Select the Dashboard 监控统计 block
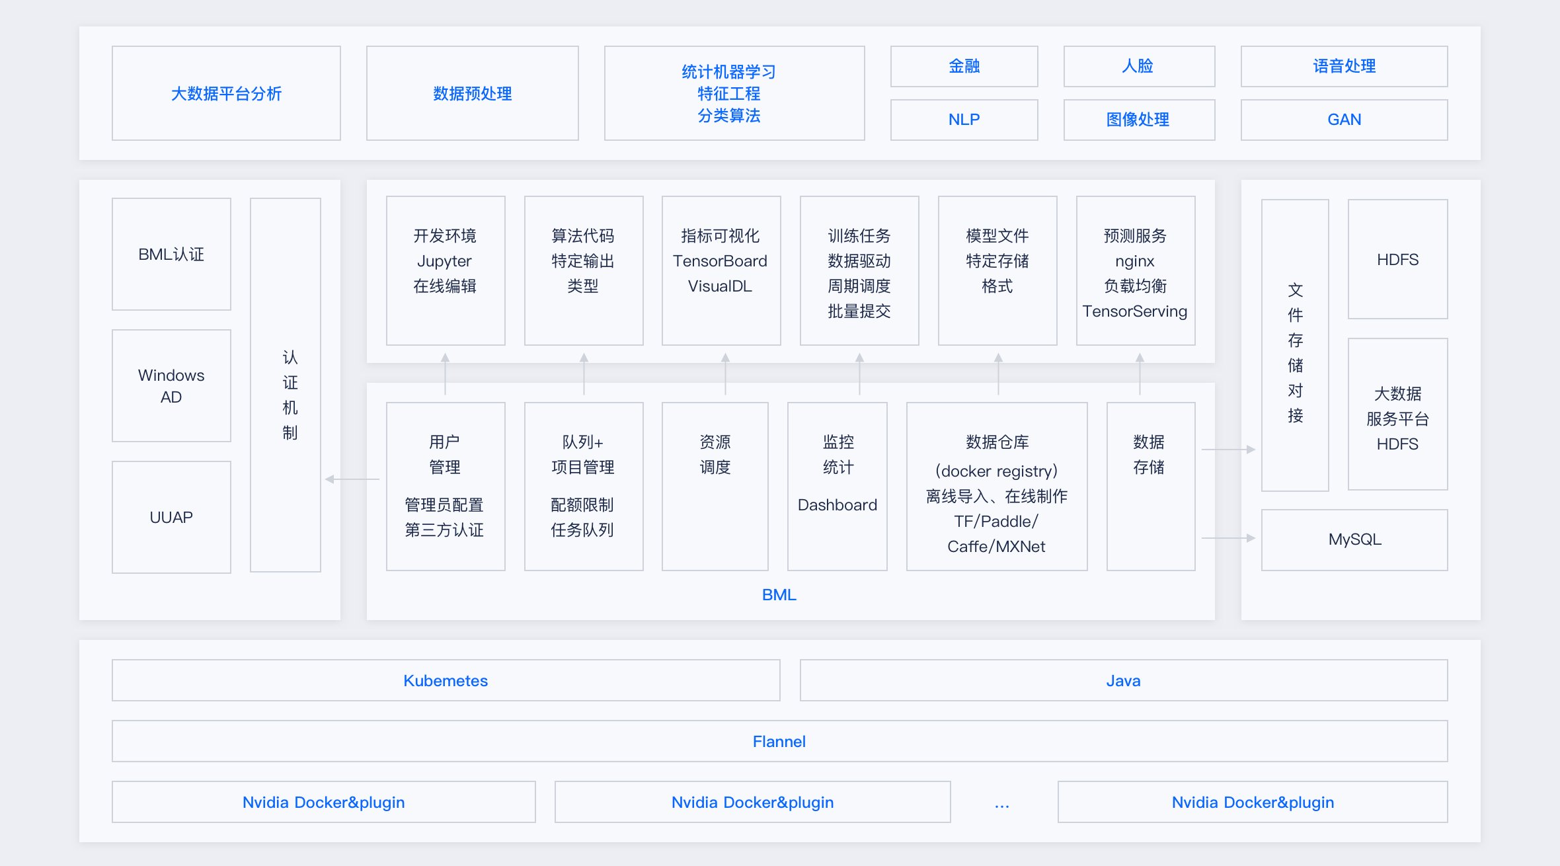Screen dimensions: 1560x866 (837, 487)
